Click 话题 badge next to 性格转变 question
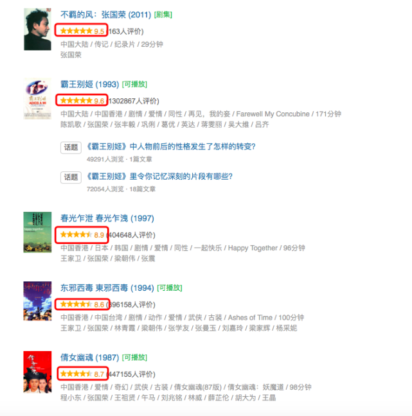Viewport: 412px width, 416px height. (x=71, y=148)
